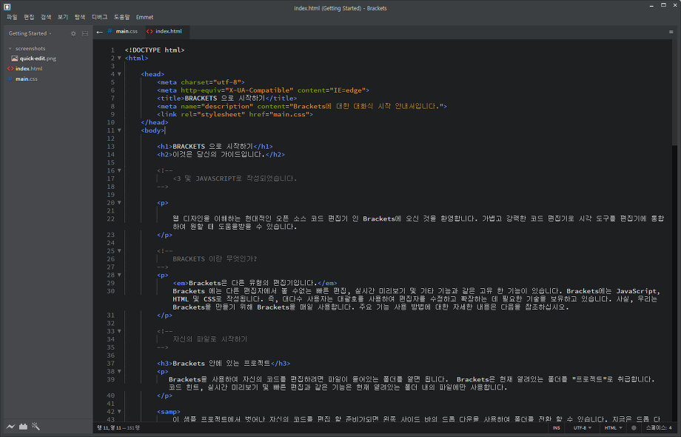
Task: Fold the head block at line 4
Action: (x=119, y=74)
